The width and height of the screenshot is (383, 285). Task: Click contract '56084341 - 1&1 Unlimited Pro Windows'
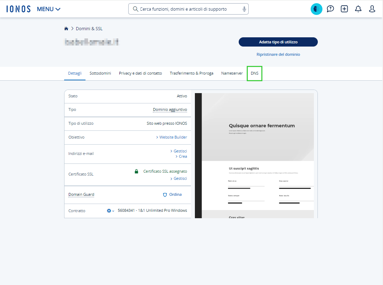coord(152,210)
